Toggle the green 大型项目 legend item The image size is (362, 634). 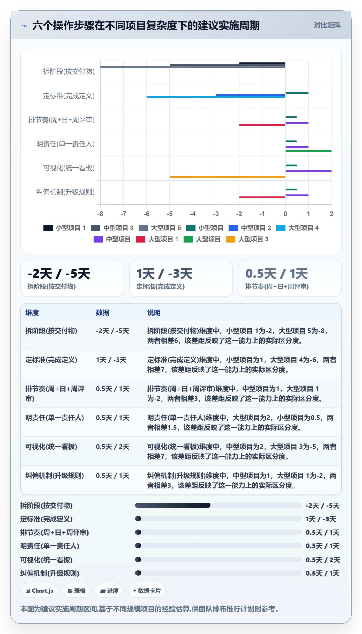tap(202, 239)
